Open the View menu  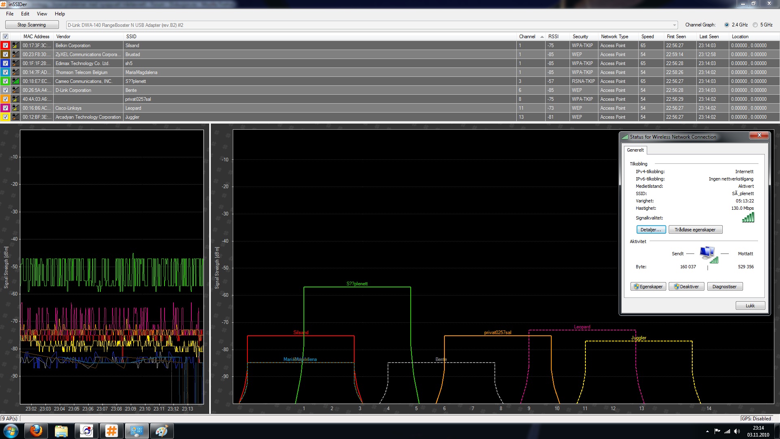pyautogui.click(x=42, y=14)
